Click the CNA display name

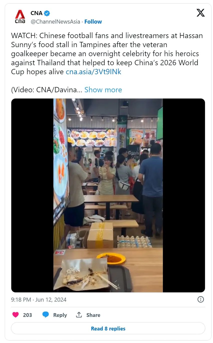coord(37,13)
